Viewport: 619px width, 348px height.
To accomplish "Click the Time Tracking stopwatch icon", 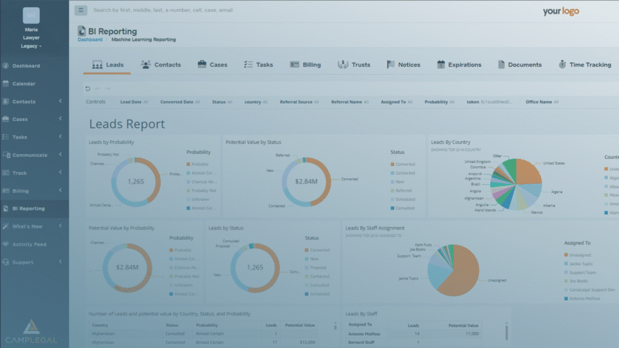I will coord(562,65).
